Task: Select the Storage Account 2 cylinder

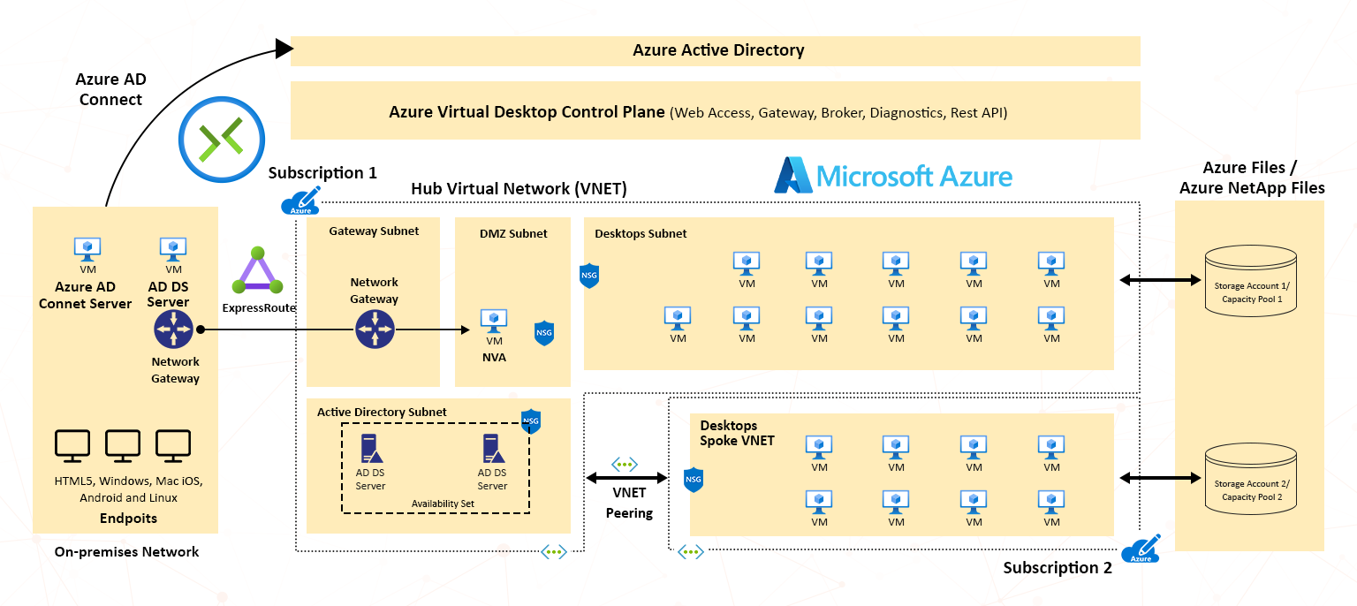Action: coord(1251,479)
